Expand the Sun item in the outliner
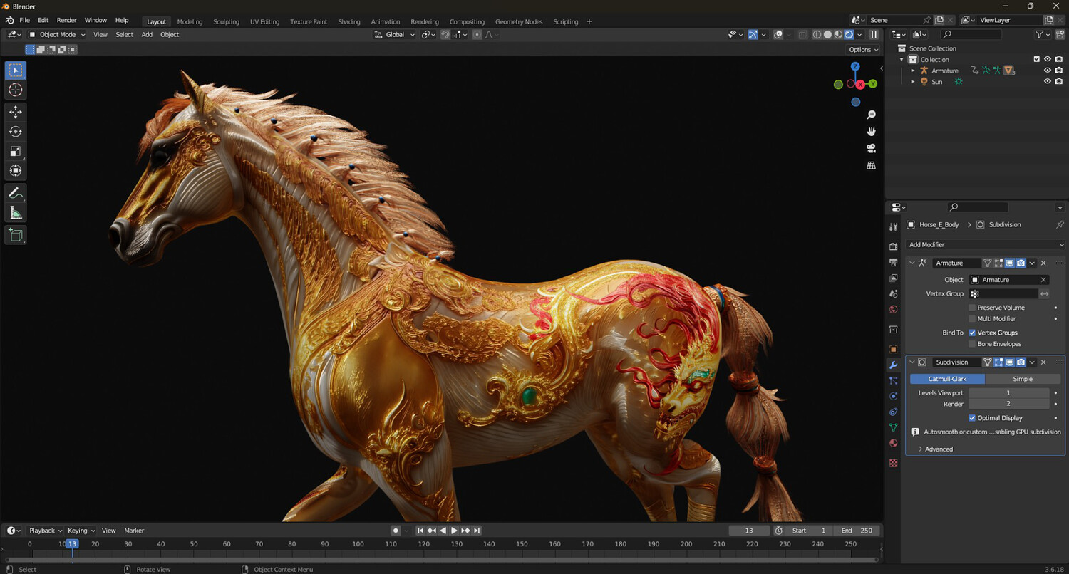This screenshot has width=1069, height=574. (913, 82)
